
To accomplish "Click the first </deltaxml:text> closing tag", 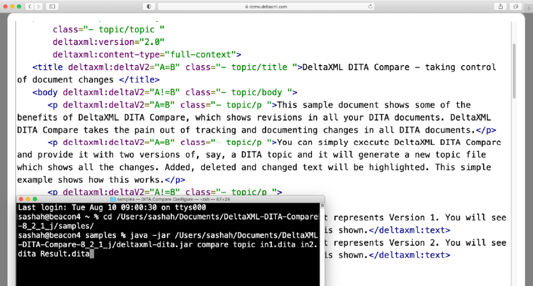I will point(410,230).
